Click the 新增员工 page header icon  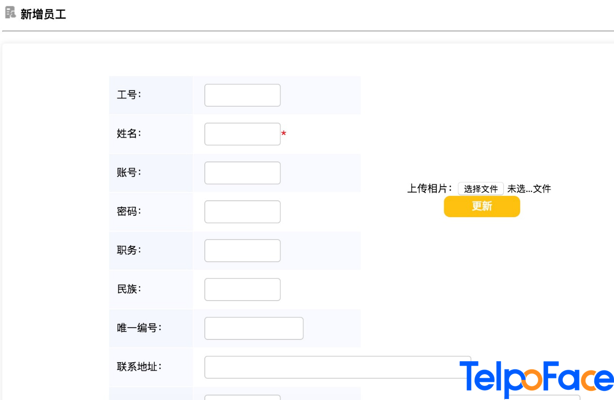point(10,13)
